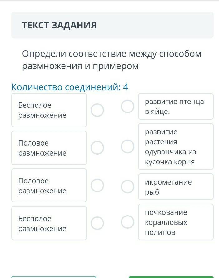Click the ТЕКСТ ЗАДАНИЯ header

[x=59, y=25]
